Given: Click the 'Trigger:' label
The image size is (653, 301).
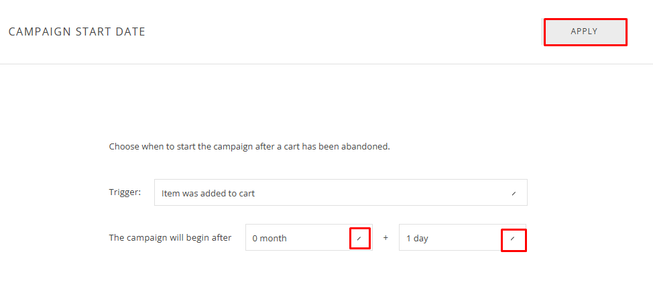Looking at the screenshot, I should [125, 192].
